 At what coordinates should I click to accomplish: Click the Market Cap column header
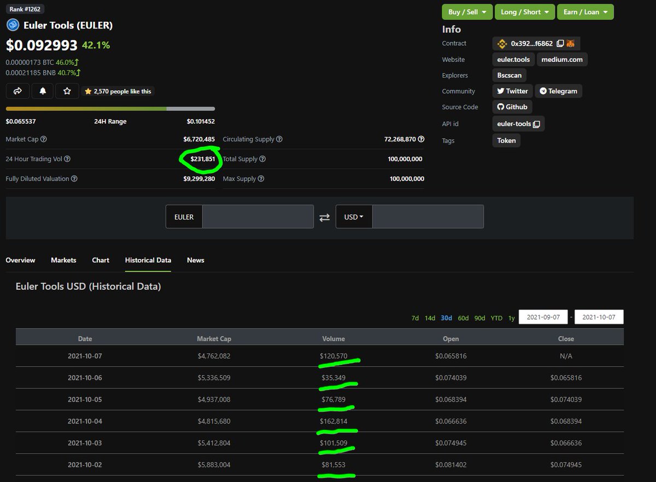[x=214, y=339]
